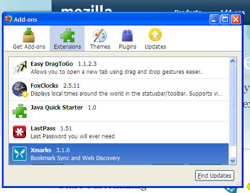The width and height of the screenshot is (250, 193).
Task: Click 'Last Password you will ever need' text
Action: tap(72, 136)
